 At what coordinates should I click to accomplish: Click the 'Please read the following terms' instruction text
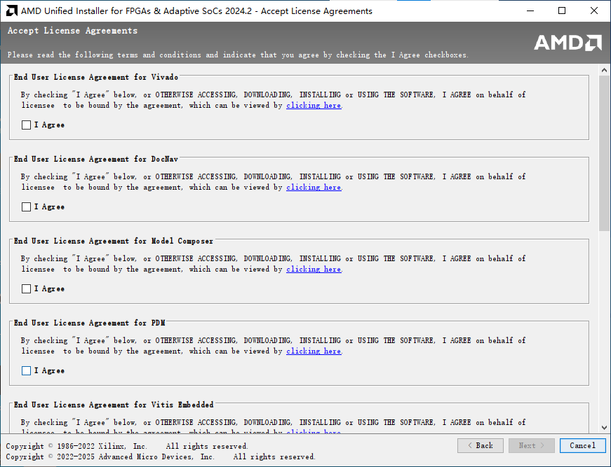(x=238, y=55)
